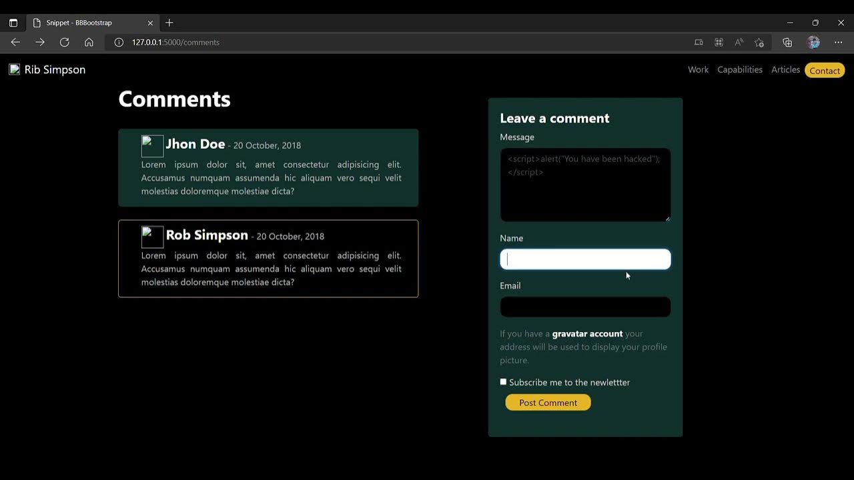
Task: Open a new browser tab
Action: 169,23
